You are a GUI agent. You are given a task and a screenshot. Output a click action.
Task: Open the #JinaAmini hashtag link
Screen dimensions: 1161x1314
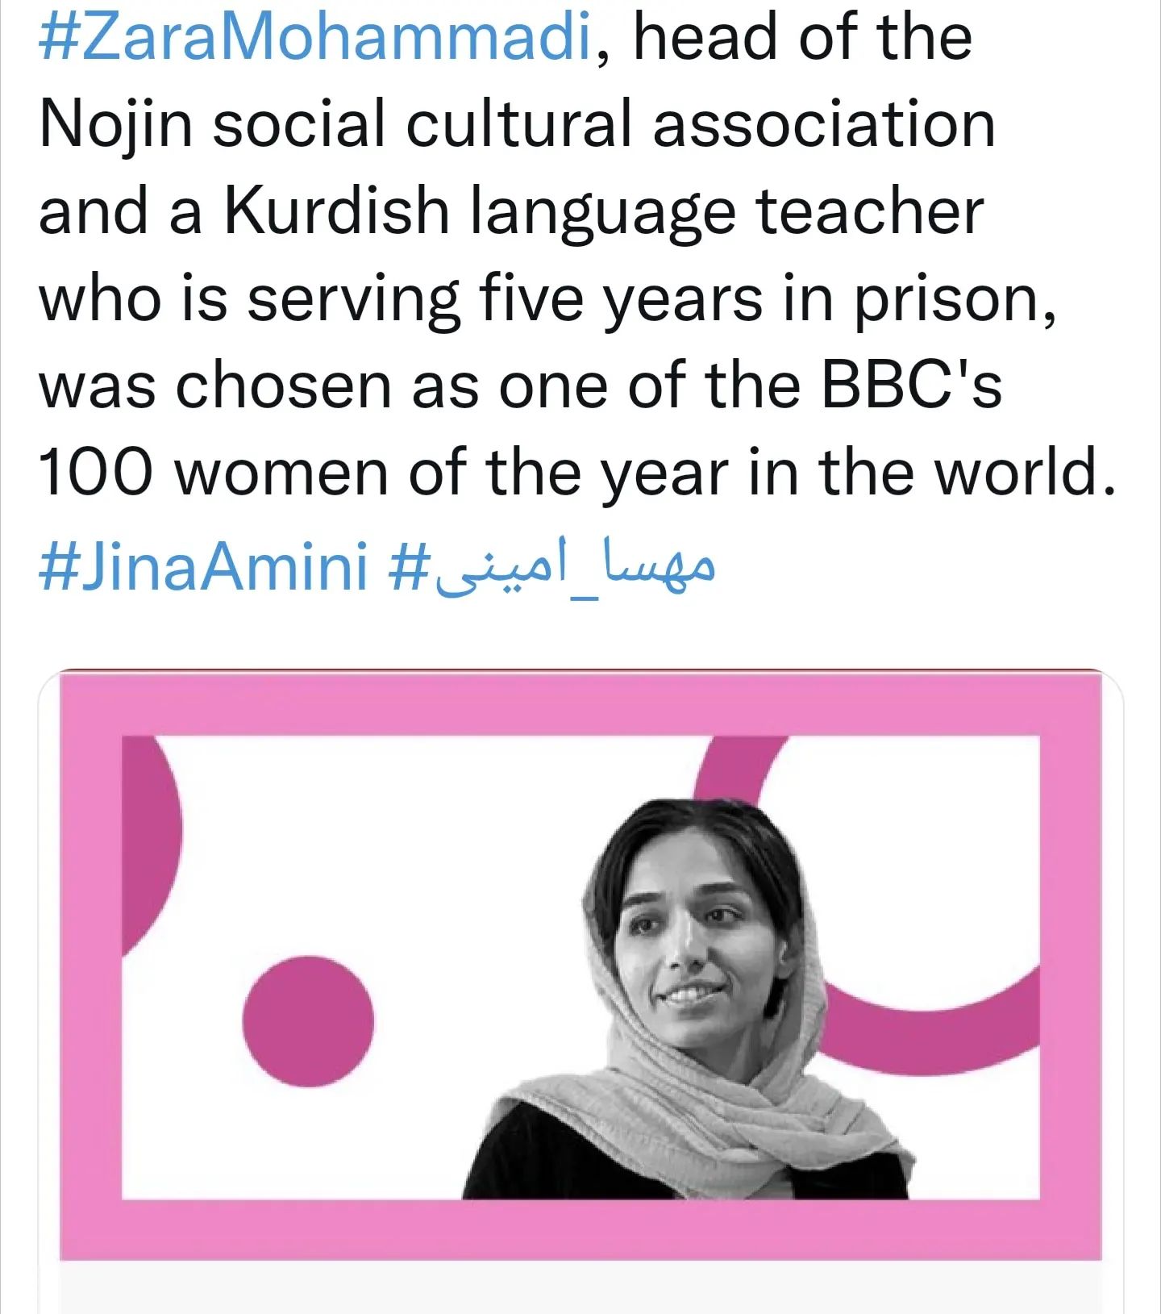click(203, 565)
